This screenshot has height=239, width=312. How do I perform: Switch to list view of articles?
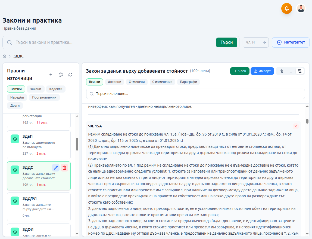click(291, 71)
